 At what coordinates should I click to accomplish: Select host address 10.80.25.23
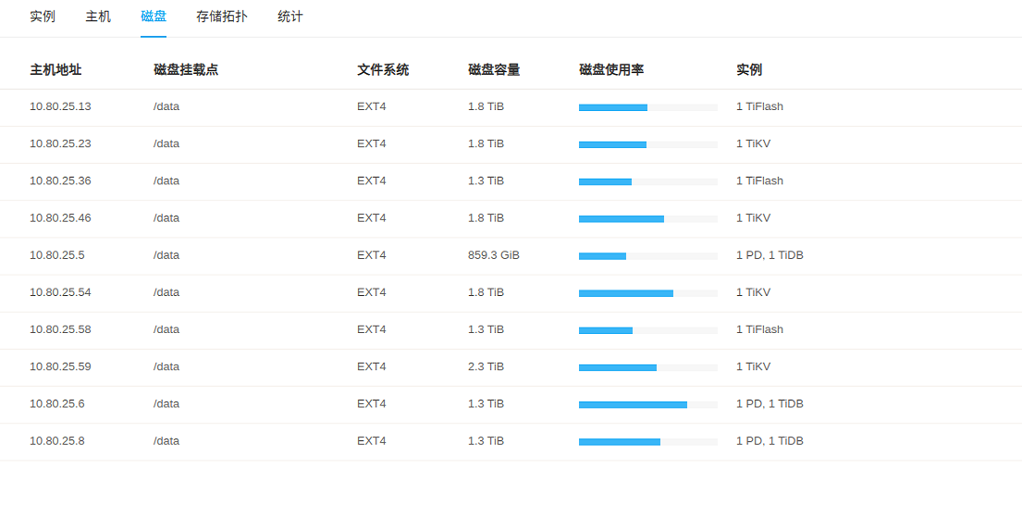pos(60,143)
